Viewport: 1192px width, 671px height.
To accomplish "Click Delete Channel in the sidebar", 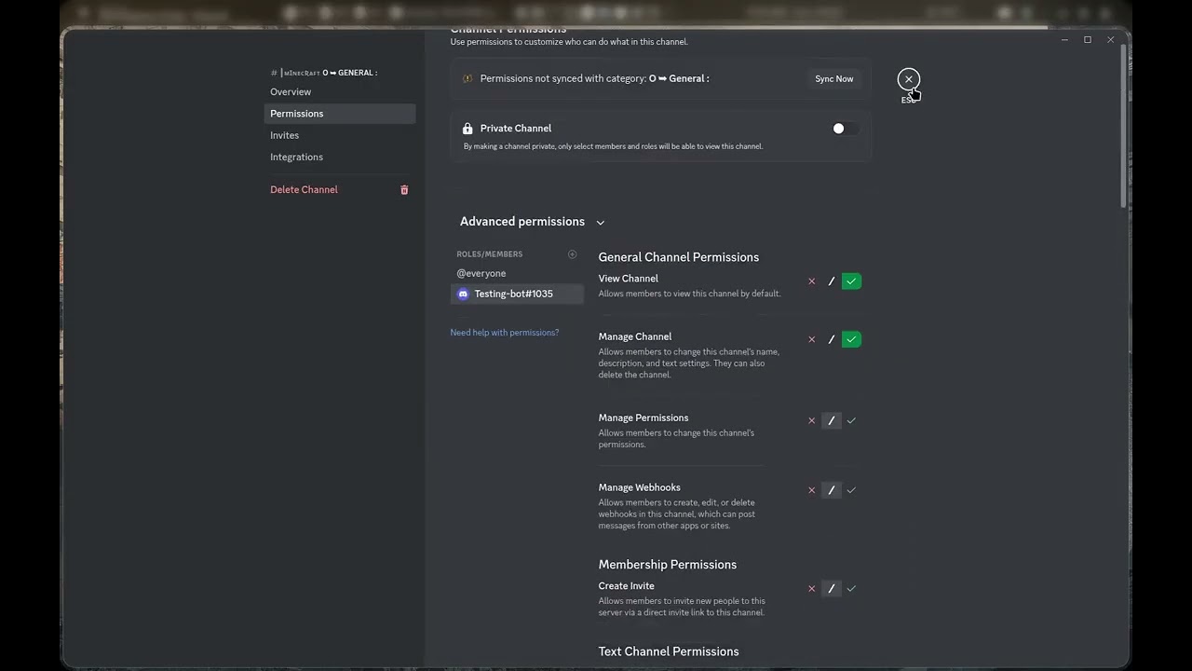I will point(340,189).
